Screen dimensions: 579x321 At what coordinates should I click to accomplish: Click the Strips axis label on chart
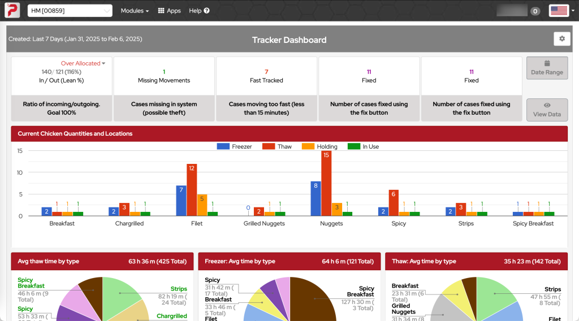coord(466,223)
